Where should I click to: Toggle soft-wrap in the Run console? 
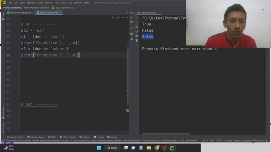(137, 27)
